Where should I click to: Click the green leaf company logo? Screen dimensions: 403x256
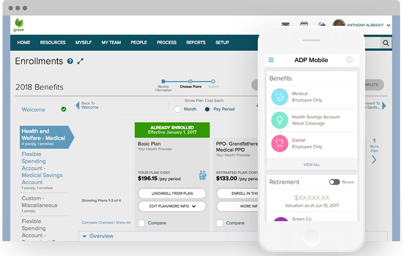tap(19, 24)
